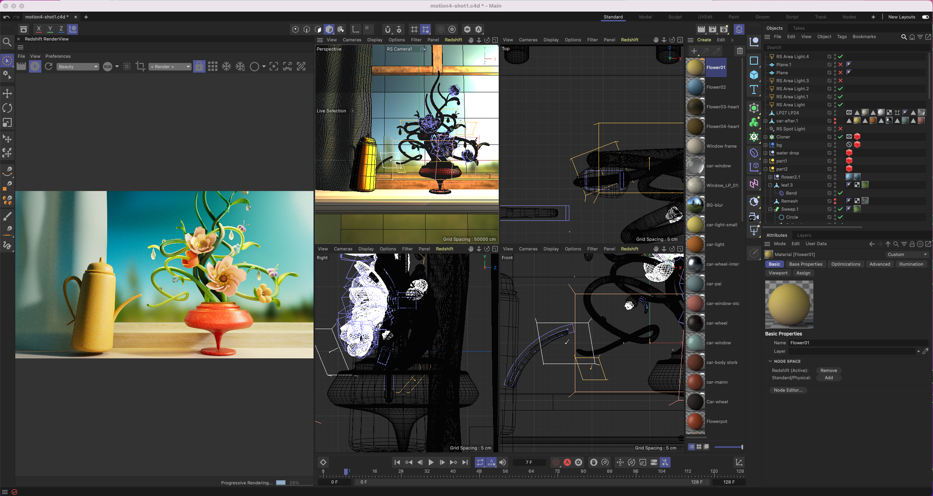The width and height of the screenshot is (933, 496).
Task: Open the Beauty AOV dropdown
Action: pyautogui.click(x=77, y=67)
